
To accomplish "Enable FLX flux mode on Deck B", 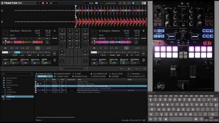I will point(111,48).
